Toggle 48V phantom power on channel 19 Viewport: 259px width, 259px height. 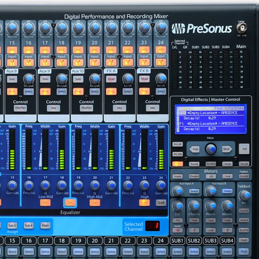click(x=78, y=50)
